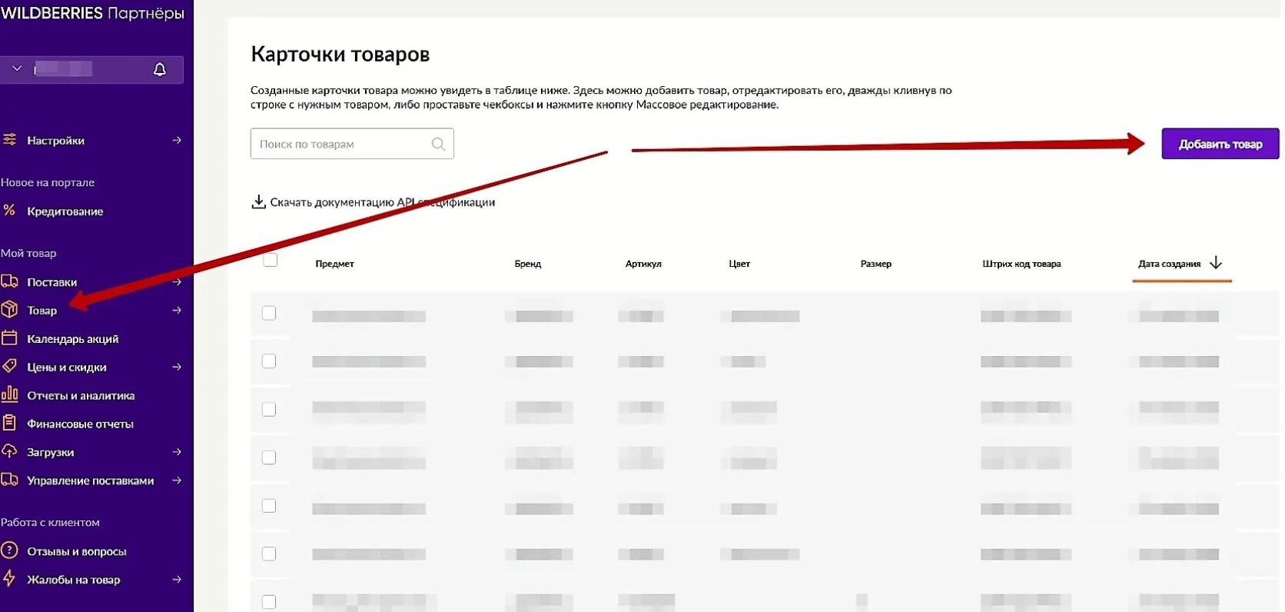1285x612 pixels.
Task: Click the Размер column header
Action: point(876,264)
